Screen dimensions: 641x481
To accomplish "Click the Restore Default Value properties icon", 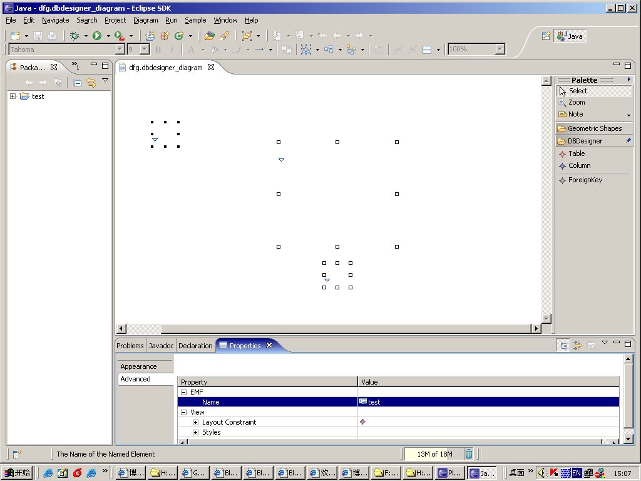I will [x=591, y=346].
